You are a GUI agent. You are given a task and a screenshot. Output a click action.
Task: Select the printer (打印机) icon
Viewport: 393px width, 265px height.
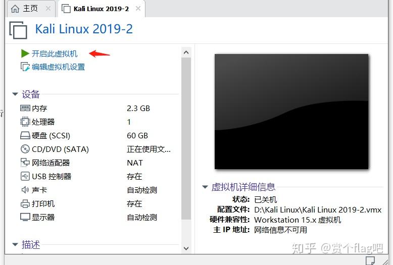(x=25, y=203)
